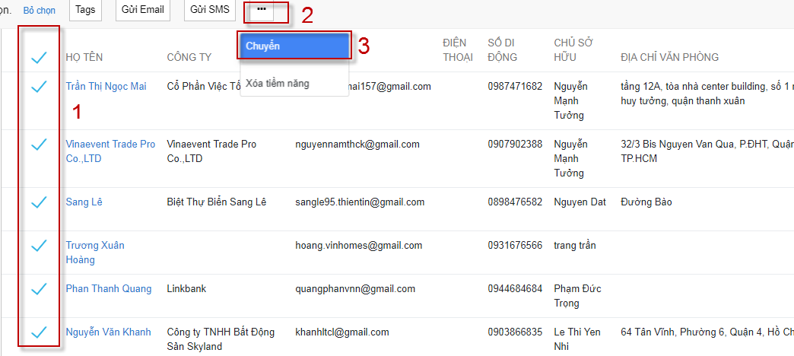
Task: Choose Chuyển from the dropdown menu
Action: click(x=294, y=46)
